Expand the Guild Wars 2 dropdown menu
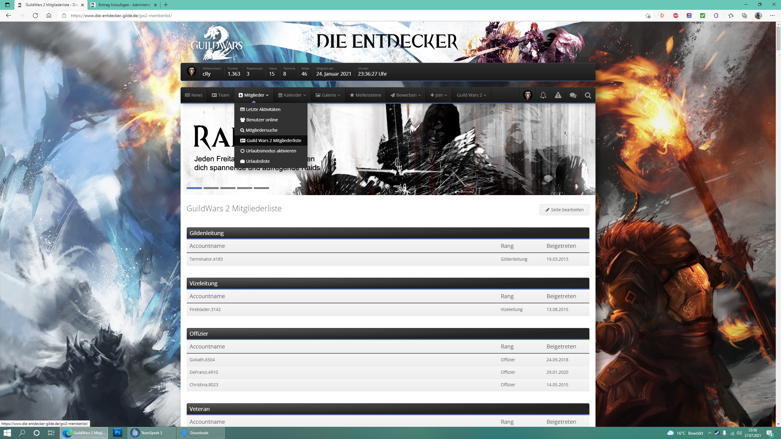This screenshot has height=439, width=781. (x=471, y=95)
